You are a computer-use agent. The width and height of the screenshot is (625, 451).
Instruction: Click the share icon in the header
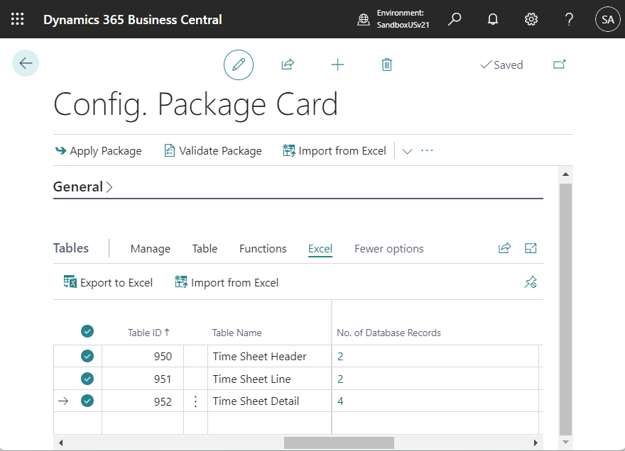tap(288, 64)
